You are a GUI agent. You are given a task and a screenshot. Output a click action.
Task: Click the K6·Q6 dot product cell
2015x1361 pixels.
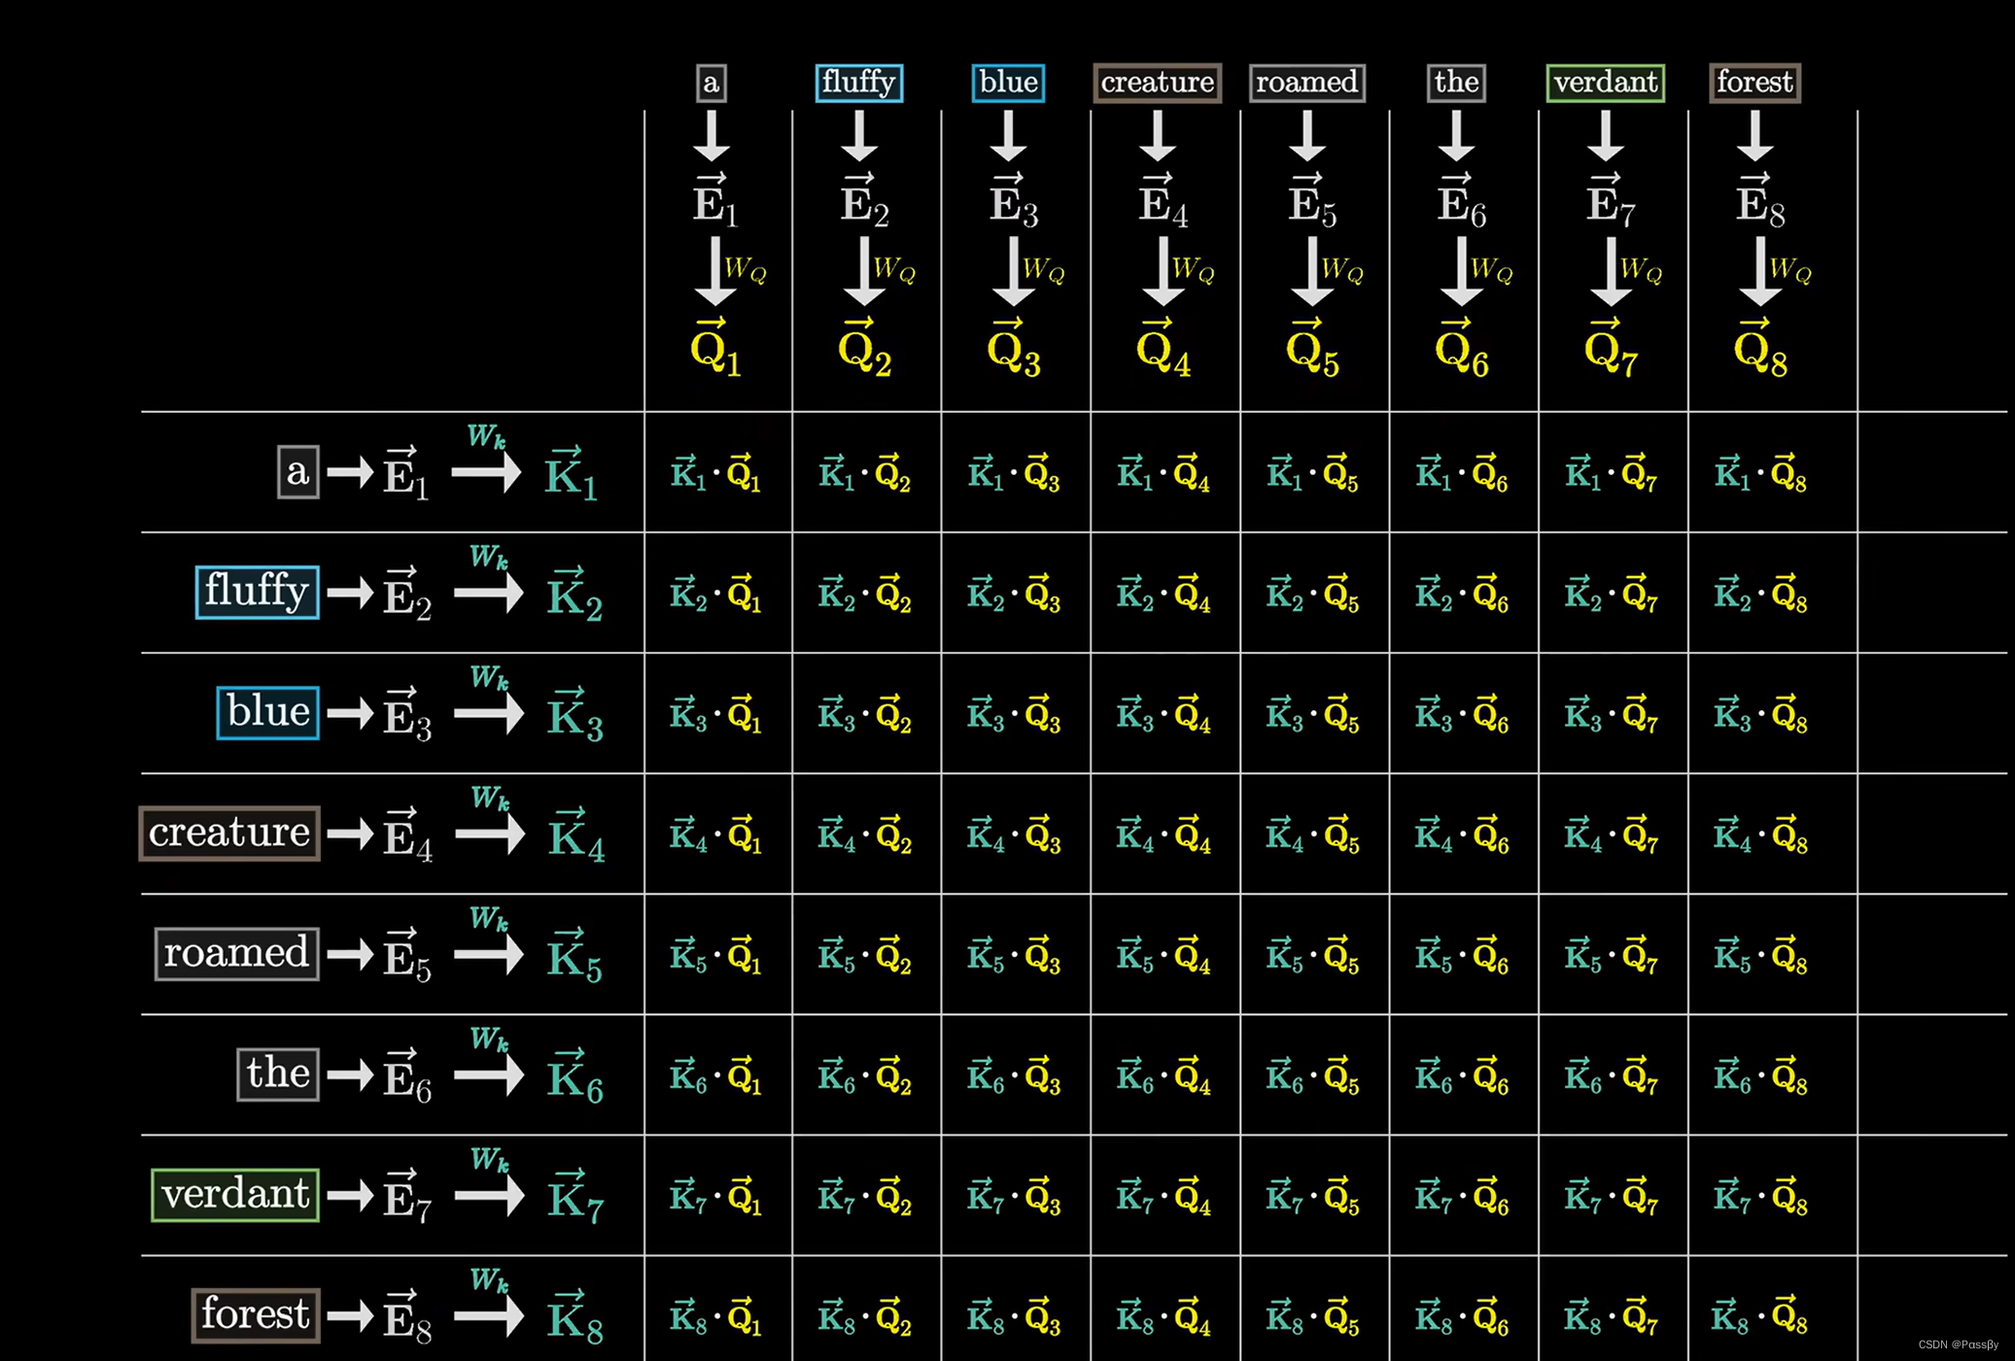(1462, 1077)
